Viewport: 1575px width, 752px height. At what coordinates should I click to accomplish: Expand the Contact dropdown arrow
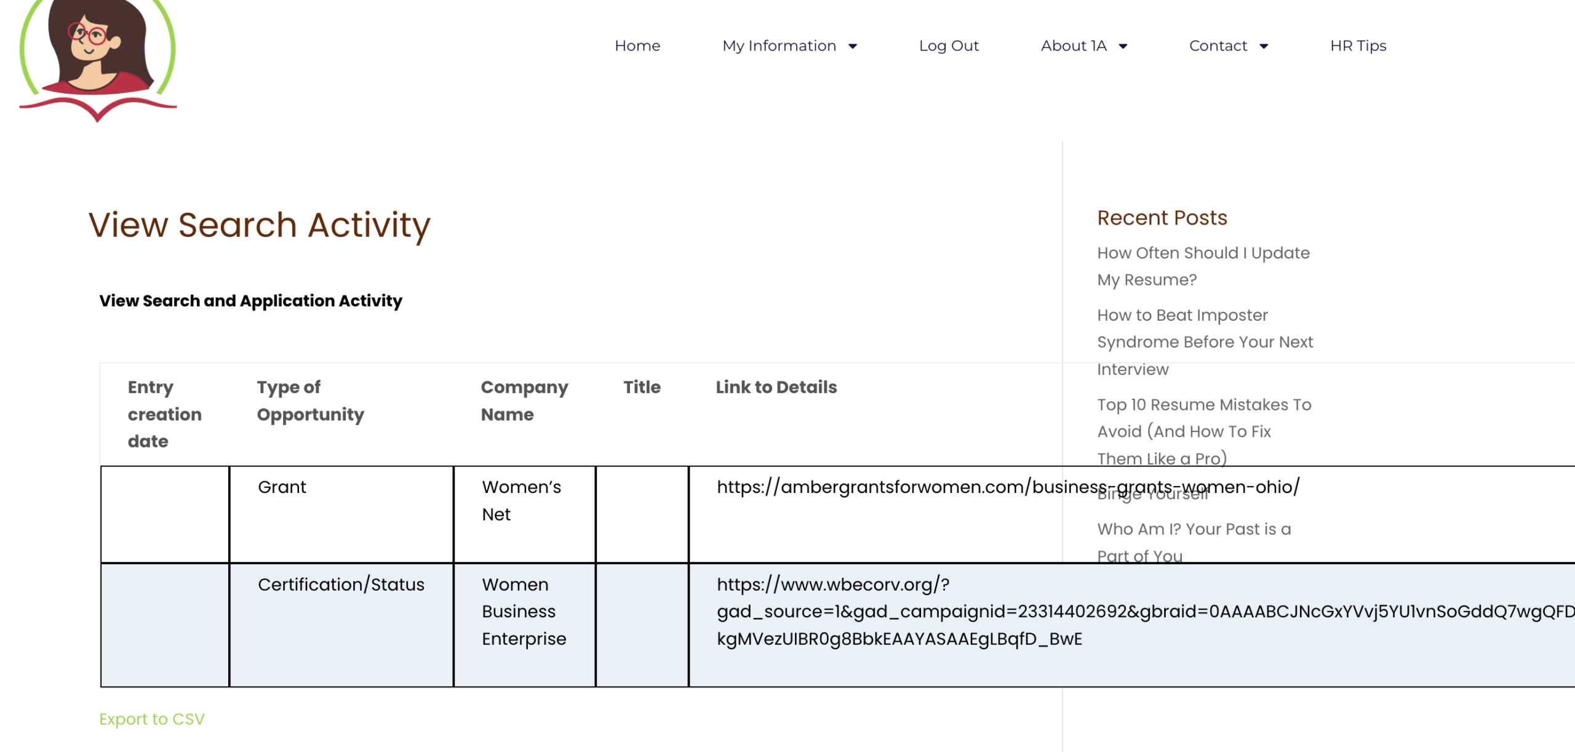click(1264, 46)
